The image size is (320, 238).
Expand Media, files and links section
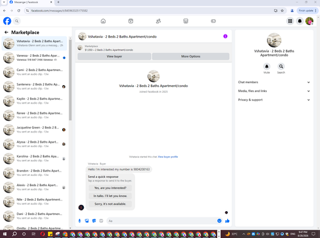point(274,91)
